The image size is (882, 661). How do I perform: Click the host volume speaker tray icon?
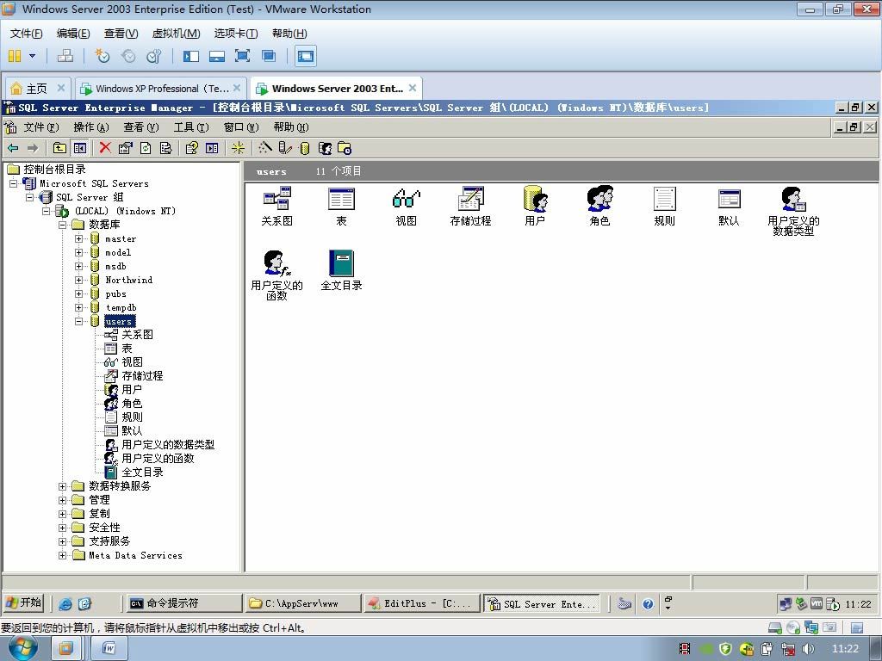[x=808, y=649]
